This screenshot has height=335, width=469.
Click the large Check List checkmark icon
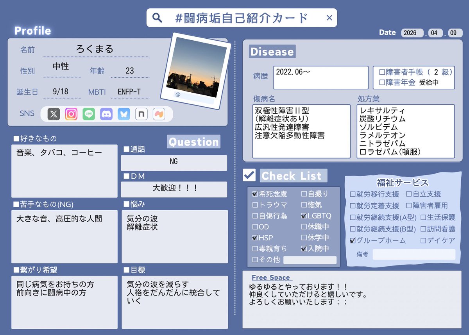[249, 175]
